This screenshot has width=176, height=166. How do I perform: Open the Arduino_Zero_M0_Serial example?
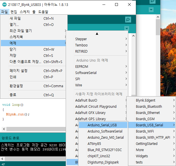pyautogui.click(x=103, y=137)
